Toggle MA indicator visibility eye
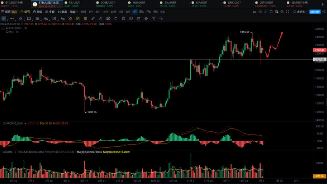The height and width of the screenshot is (184, 327). 17,32
